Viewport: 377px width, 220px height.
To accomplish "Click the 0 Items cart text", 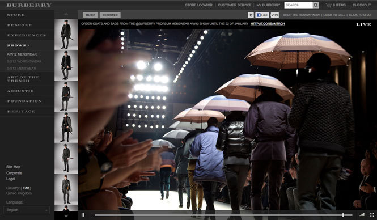I will 339,5.
